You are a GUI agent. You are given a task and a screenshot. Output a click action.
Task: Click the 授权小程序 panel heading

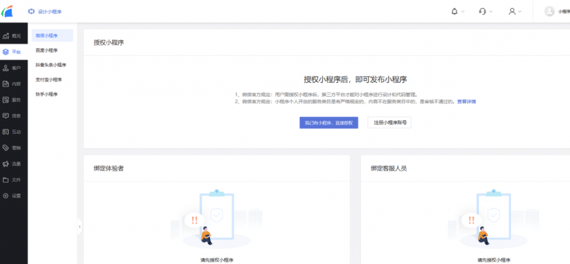pyautogui.click(x=109, y=42)
